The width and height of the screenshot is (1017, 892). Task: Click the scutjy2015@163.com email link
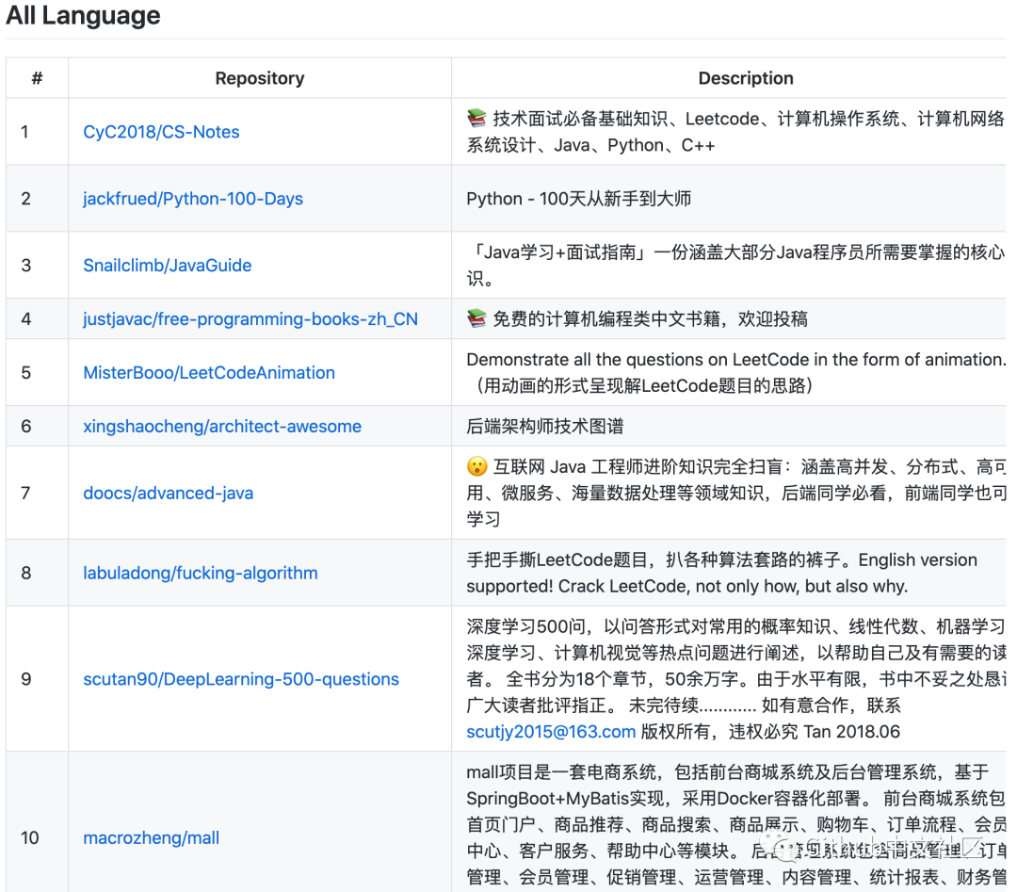coord(551,732)
